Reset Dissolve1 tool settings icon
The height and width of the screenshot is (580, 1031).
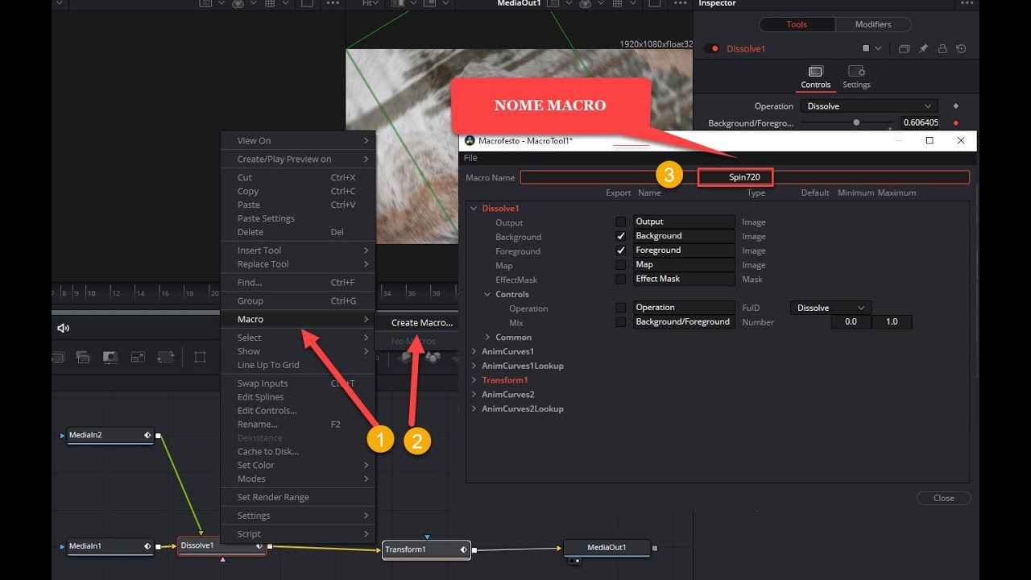point(961,48)
